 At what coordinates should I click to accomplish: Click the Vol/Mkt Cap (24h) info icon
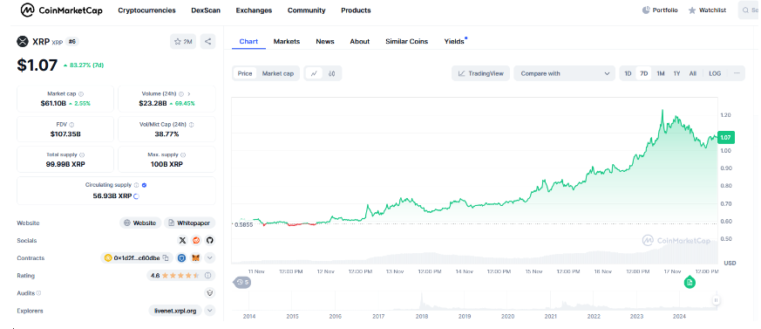[191, 125]
